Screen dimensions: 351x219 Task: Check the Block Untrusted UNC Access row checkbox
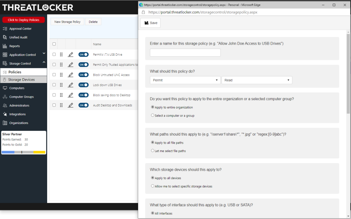(x=54, y=75)
